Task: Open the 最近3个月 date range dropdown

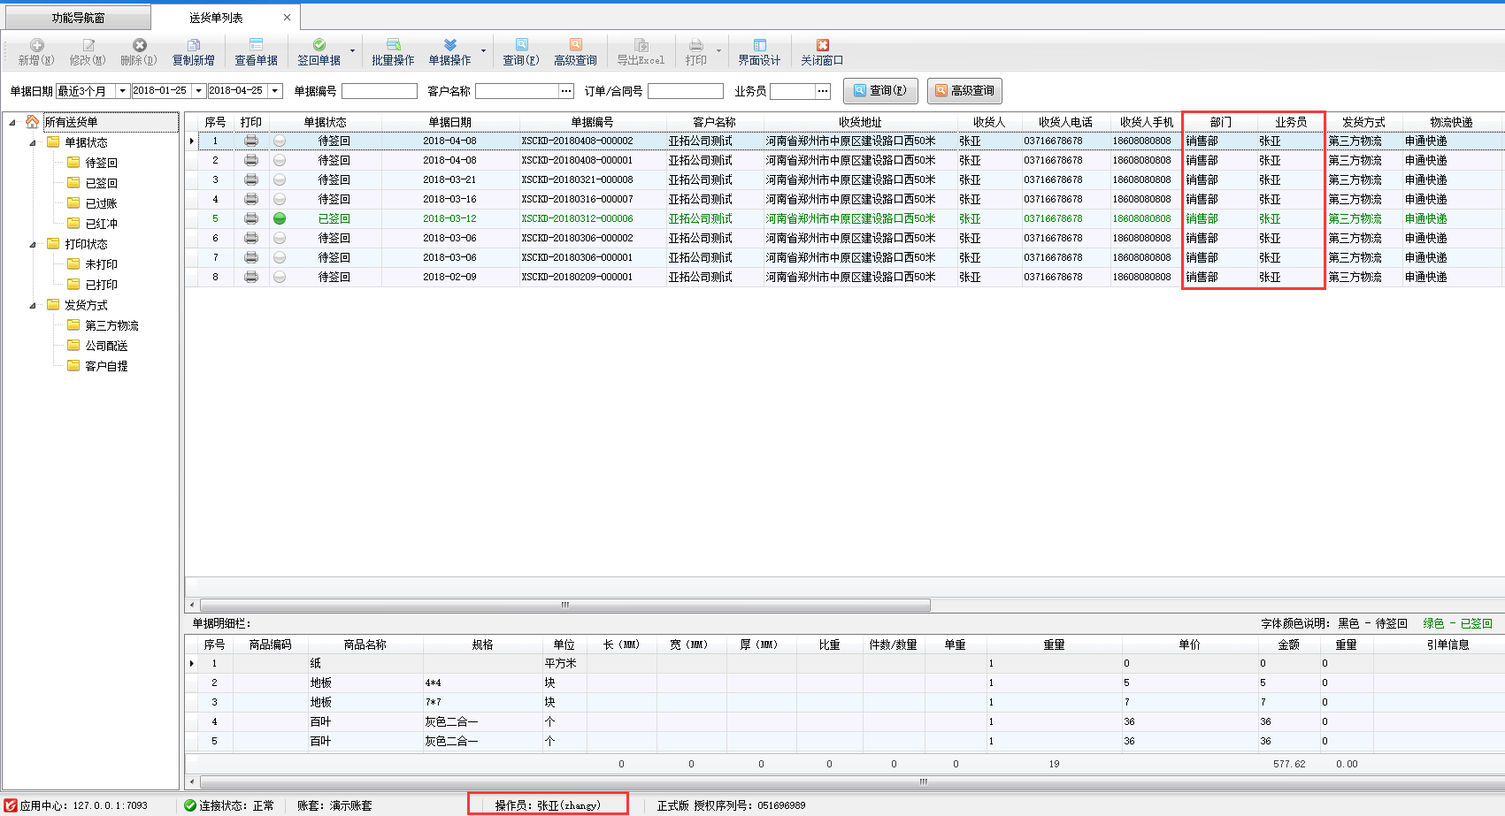Action: (x=122, y=91)
